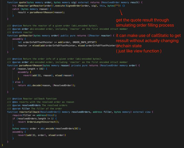Click 'return abi.decode(reason, (ResolvedOrder));' line

pos(47,86)
